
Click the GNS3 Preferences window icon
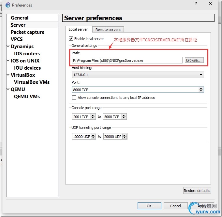[8, 5]
